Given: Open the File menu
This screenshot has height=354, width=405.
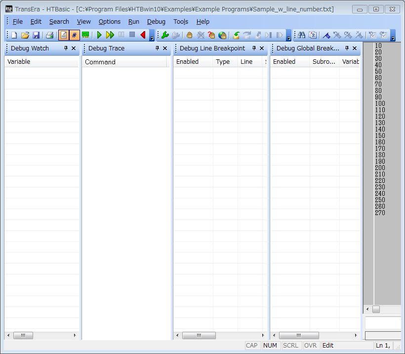Looking at the screenshot, I should (18, 21).
